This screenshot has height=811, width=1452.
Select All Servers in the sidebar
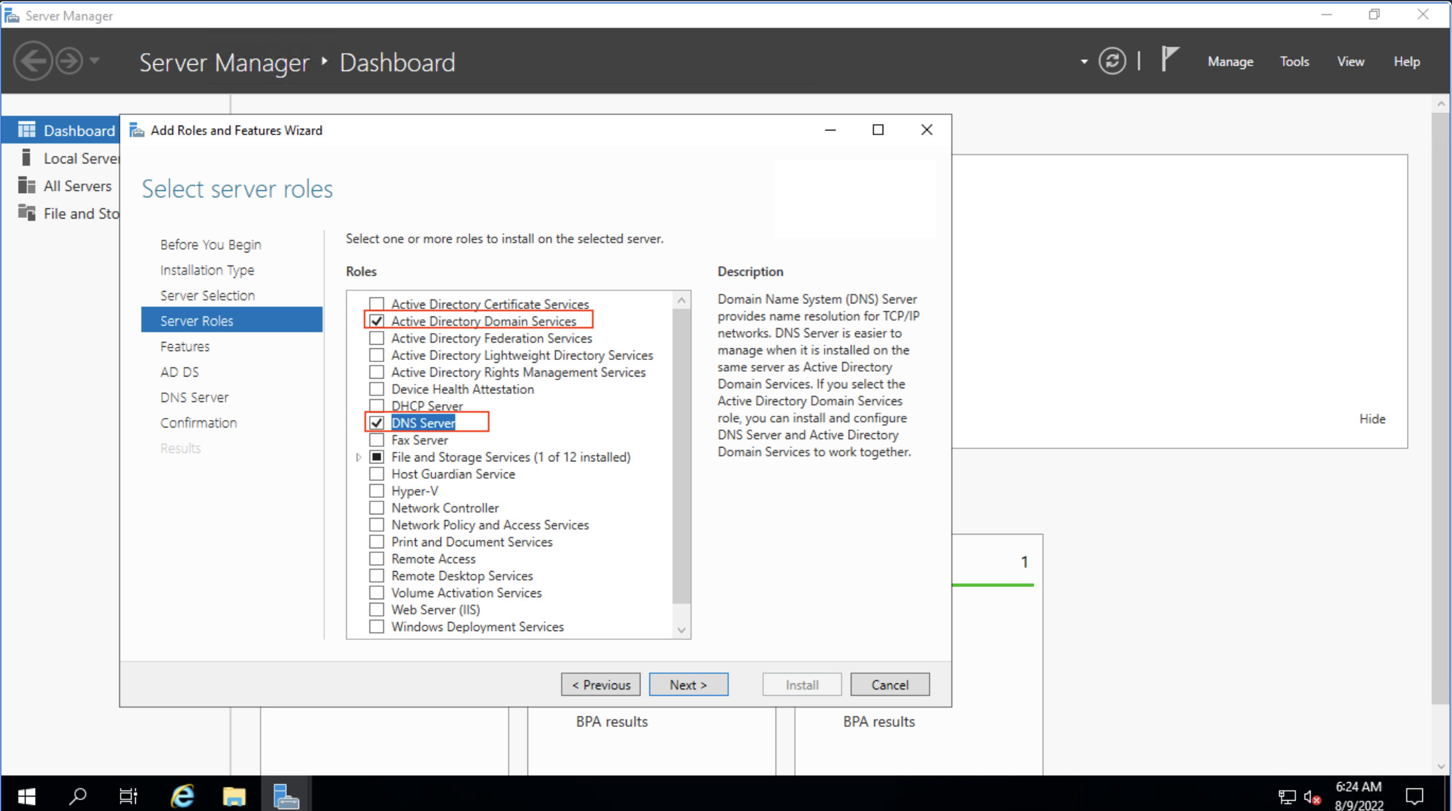click(x=61, y=186)
